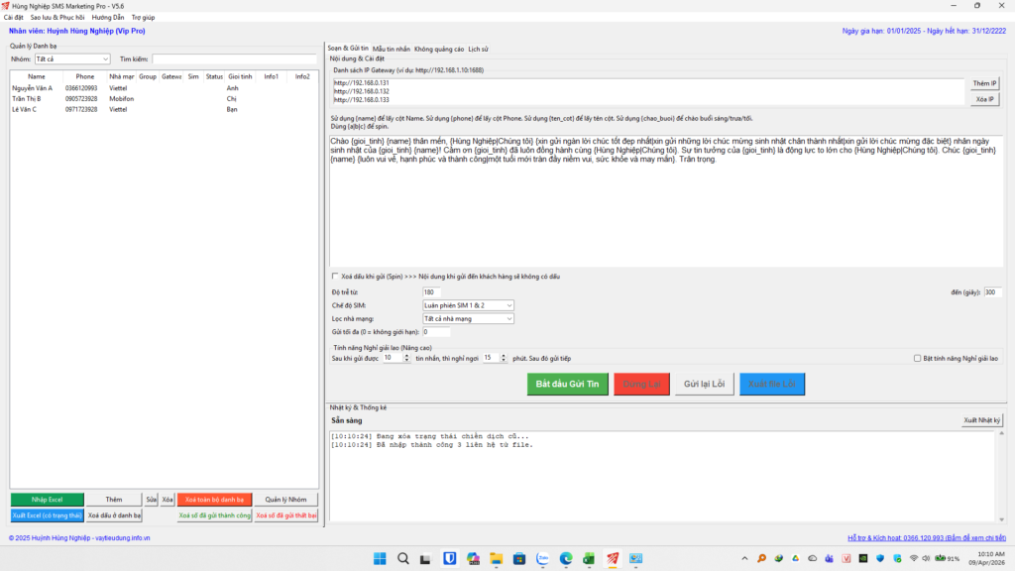Screen dimensions: 1015x571
Task: Open Microsoft Store from the taskbar
Action: (x=518, y=559)
